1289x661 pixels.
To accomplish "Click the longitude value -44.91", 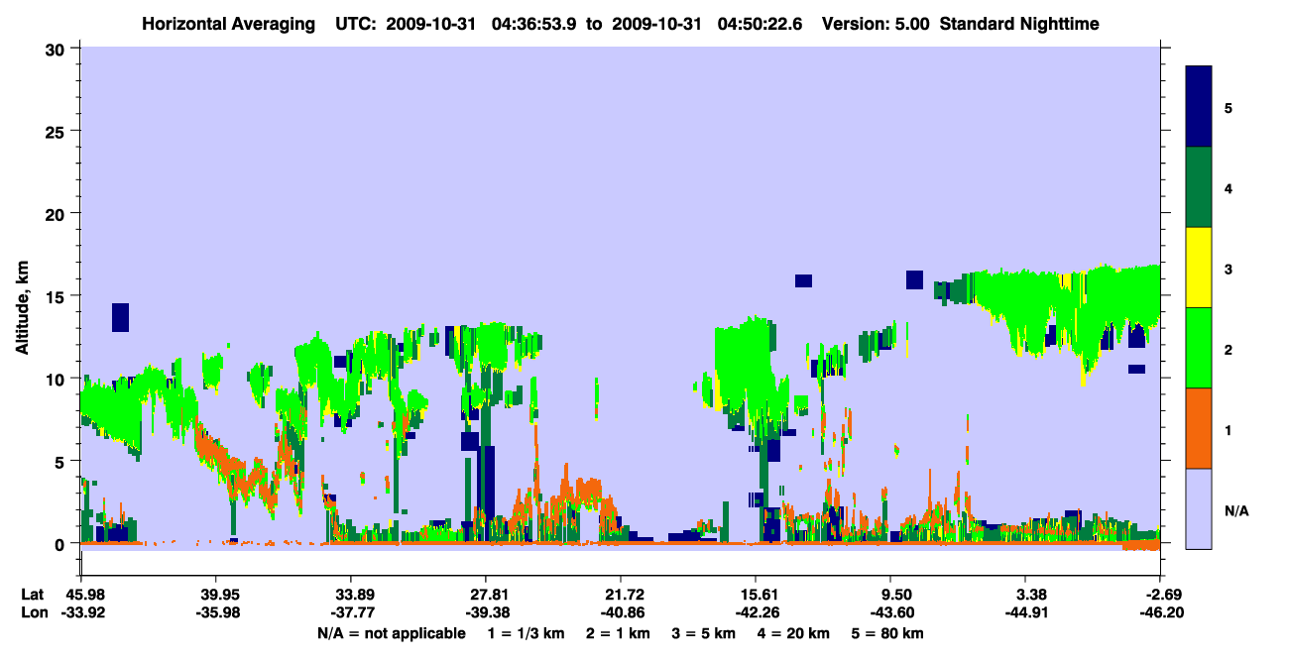I will pyautogui.click(x=1025, y=612).
